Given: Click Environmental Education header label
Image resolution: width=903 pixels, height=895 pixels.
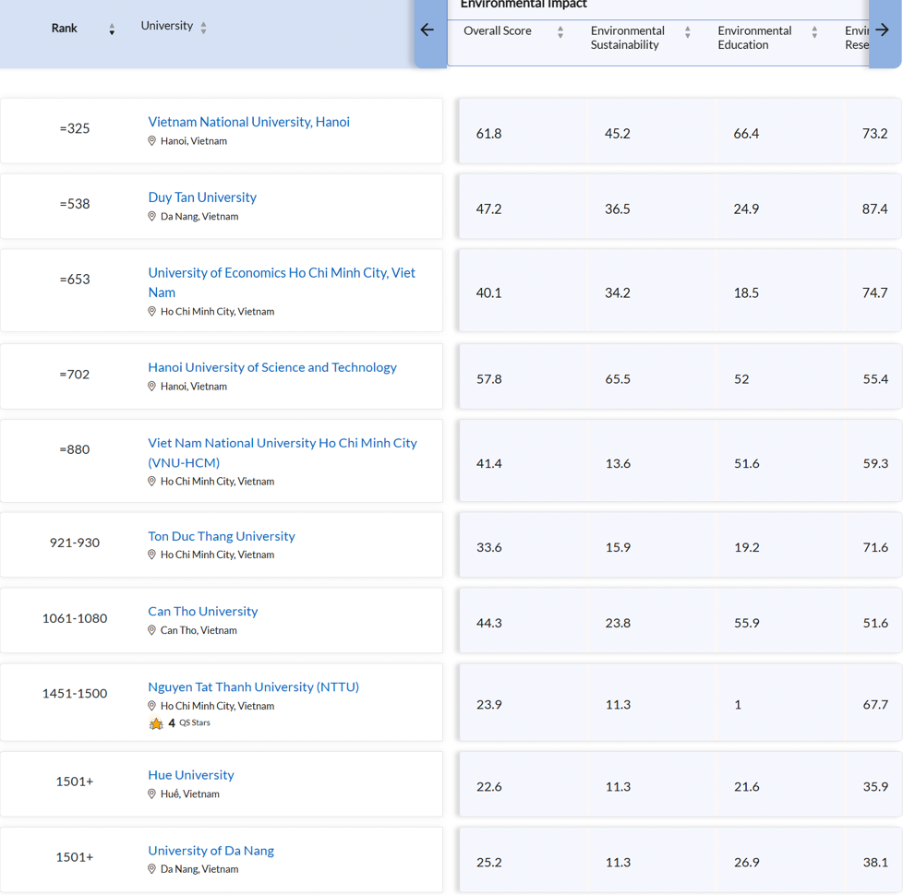Looking at the screenshot, I should [754, 38].
